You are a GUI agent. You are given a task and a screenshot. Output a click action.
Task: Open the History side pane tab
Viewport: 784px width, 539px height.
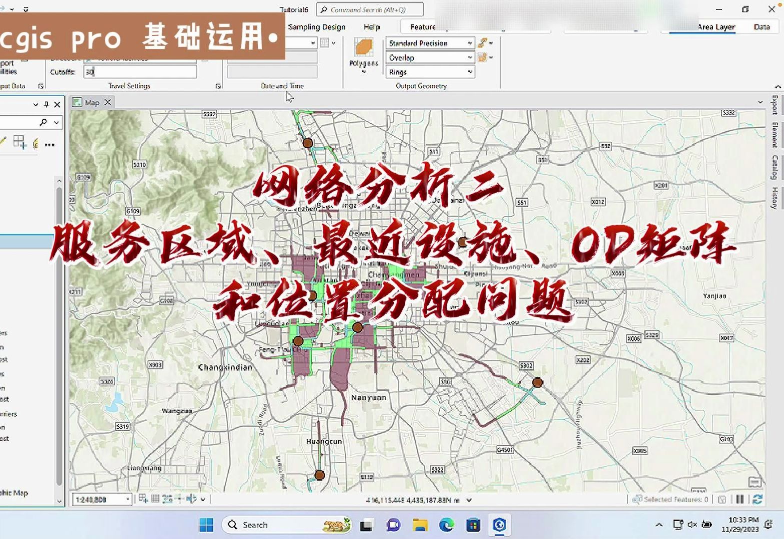pyautogui.click(x=775, y=198)
